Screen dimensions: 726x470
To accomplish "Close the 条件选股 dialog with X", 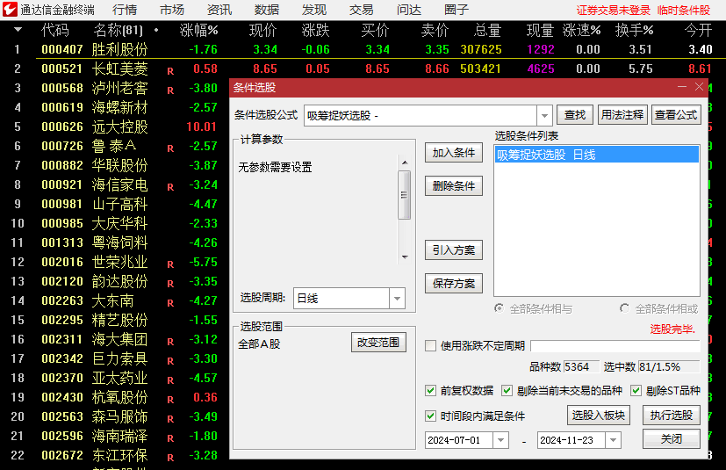I will pos(699,87).
